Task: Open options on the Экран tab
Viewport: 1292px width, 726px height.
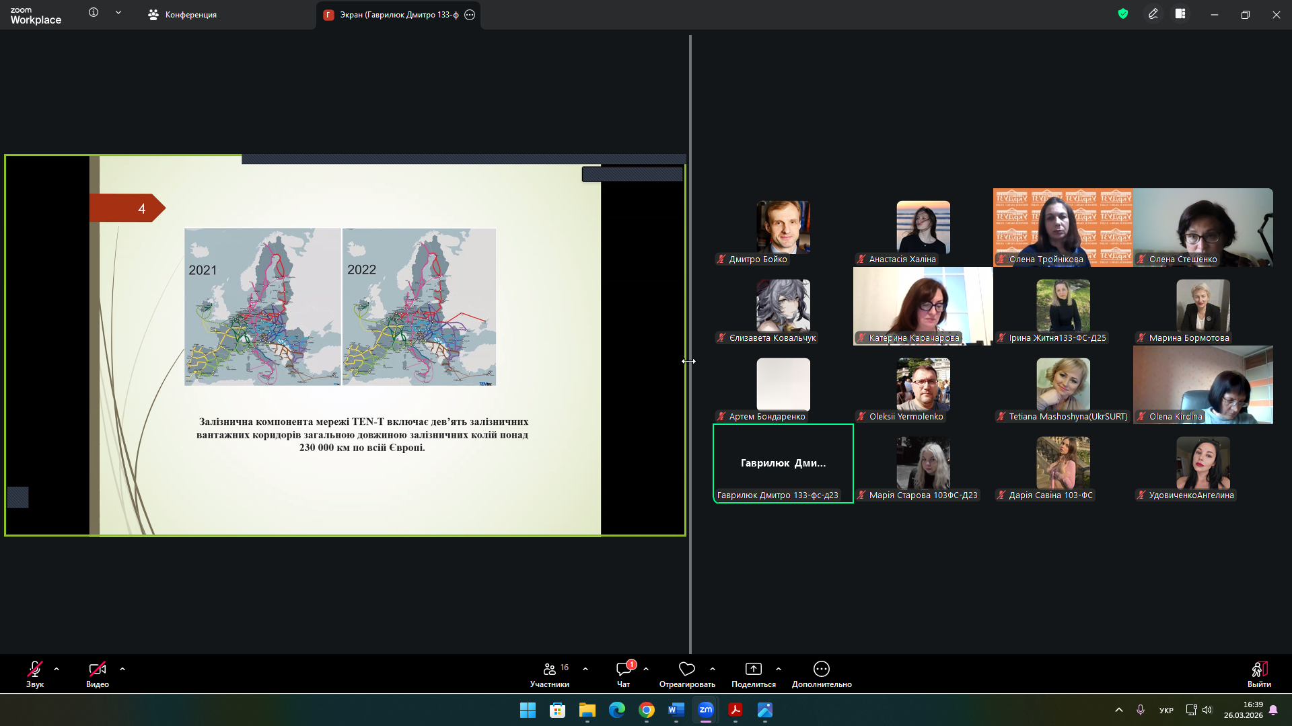Action: 470,15
